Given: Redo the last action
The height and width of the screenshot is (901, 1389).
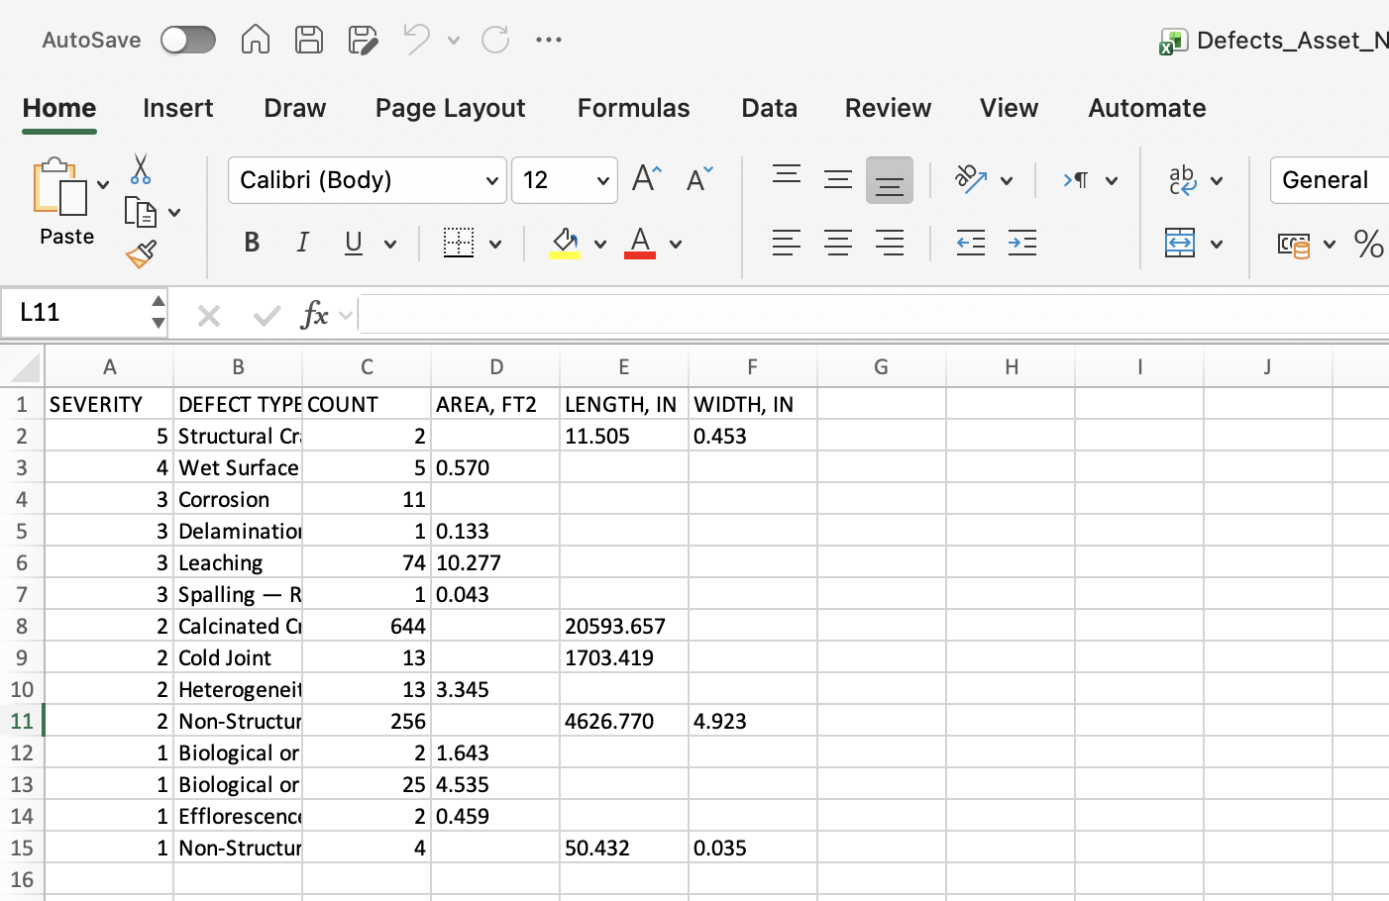Looking at the screenshot, I should coord(494,40).
